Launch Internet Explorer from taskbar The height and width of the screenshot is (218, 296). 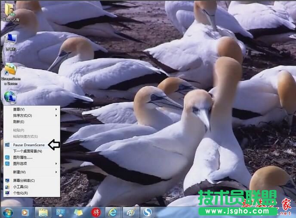(113, 212)
